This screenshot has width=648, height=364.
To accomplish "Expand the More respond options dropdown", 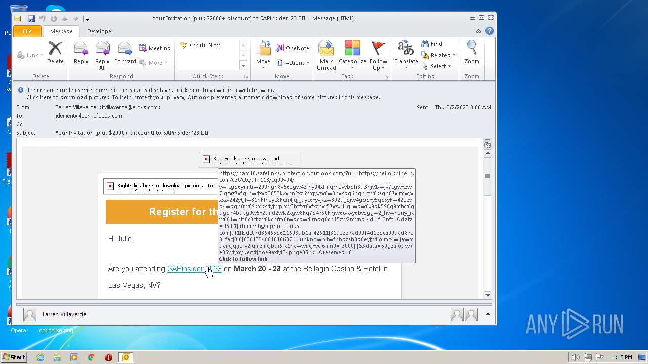I will 153,63.
